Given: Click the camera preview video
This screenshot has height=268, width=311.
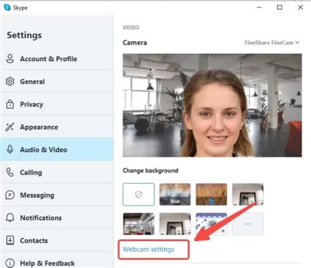Looking at the screenshot, I should [212, 105].
